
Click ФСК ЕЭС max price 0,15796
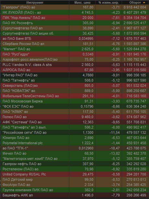87,106
